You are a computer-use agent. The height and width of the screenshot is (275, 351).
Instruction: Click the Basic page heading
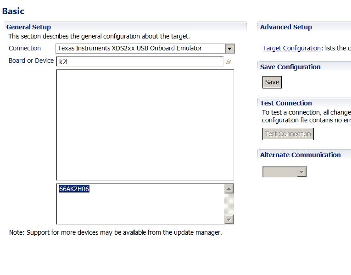(x=13, y=11)
